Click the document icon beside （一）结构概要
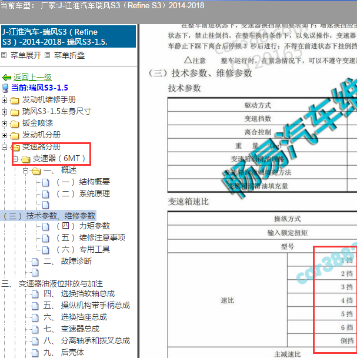357x358 pixels. pos(46,182)
